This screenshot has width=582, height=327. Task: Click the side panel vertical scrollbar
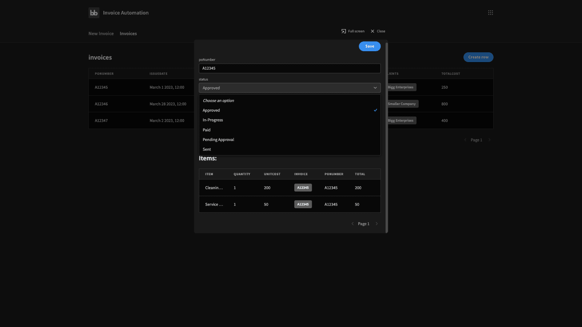[x=387, y=137]
